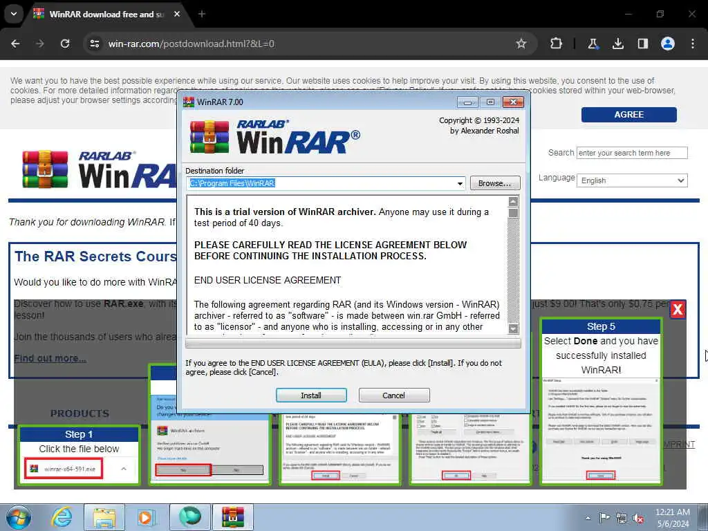The width and height of the screenshot is (708, 531).
Task: Close the WinRAR 7.00 dialog
Action: pyautogui.click(x=513, y=102)
